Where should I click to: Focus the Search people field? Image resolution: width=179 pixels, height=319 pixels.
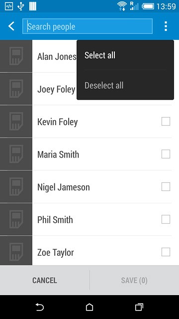click(88, 26)
